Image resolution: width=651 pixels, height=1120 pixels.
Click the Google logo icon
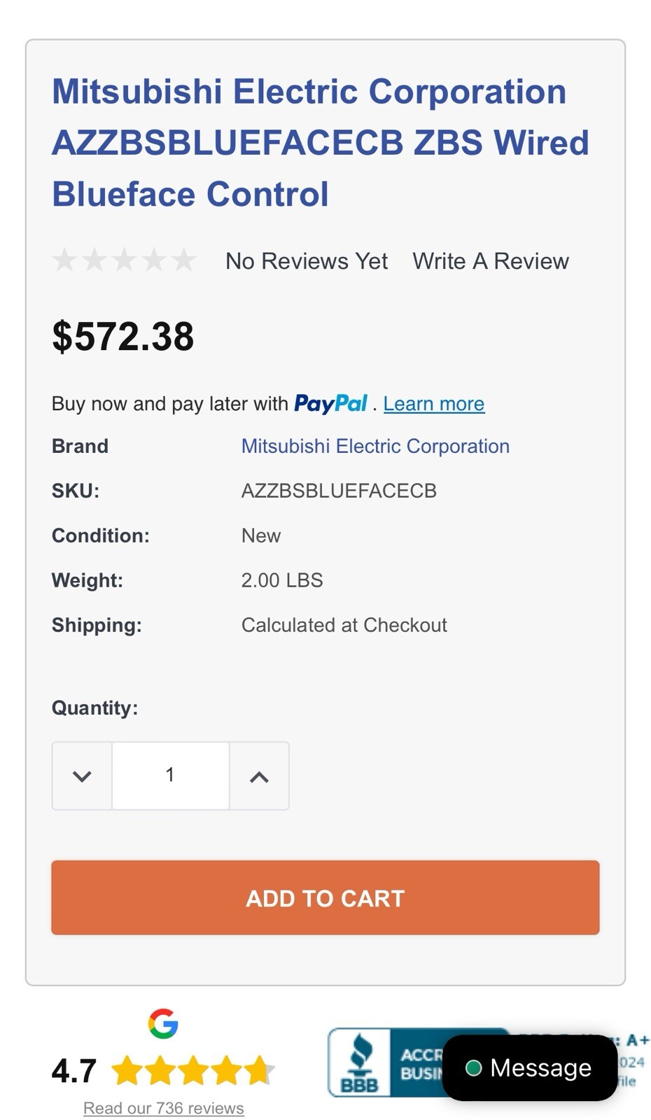point(163,1023)
